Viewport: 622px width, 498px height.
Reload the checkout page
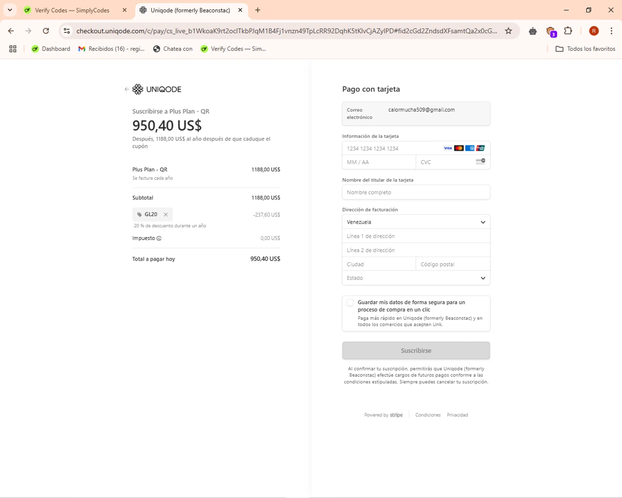(46, 31)
